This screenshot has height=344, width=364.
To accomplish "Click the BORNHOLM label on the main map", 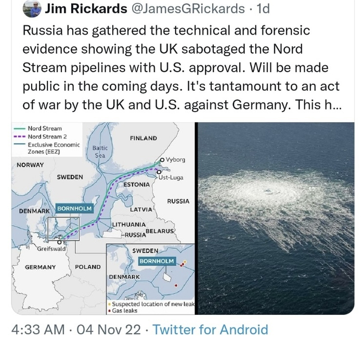I will (74, 208).
